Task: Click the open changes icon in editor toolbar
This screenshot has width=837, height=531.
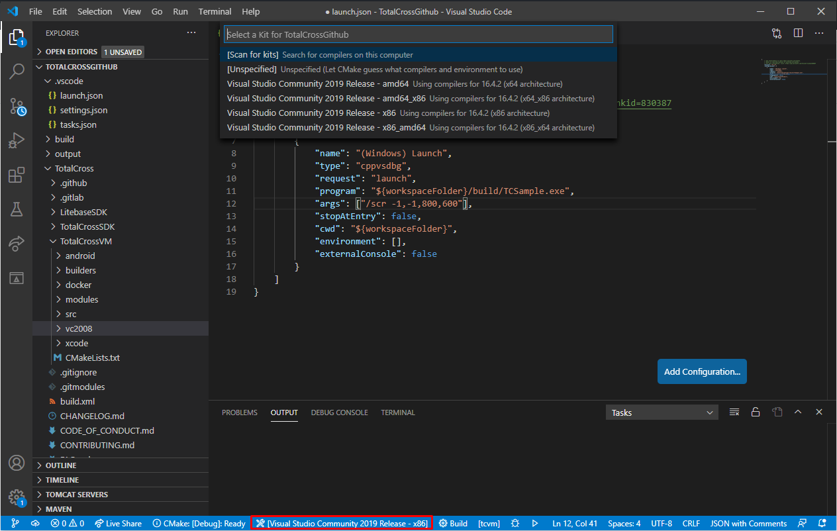Action: tap(777, 32)
